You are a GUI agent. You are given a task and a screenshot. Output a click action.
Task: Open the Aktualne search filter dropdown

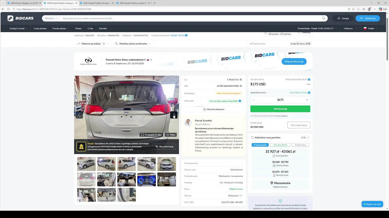51,18
